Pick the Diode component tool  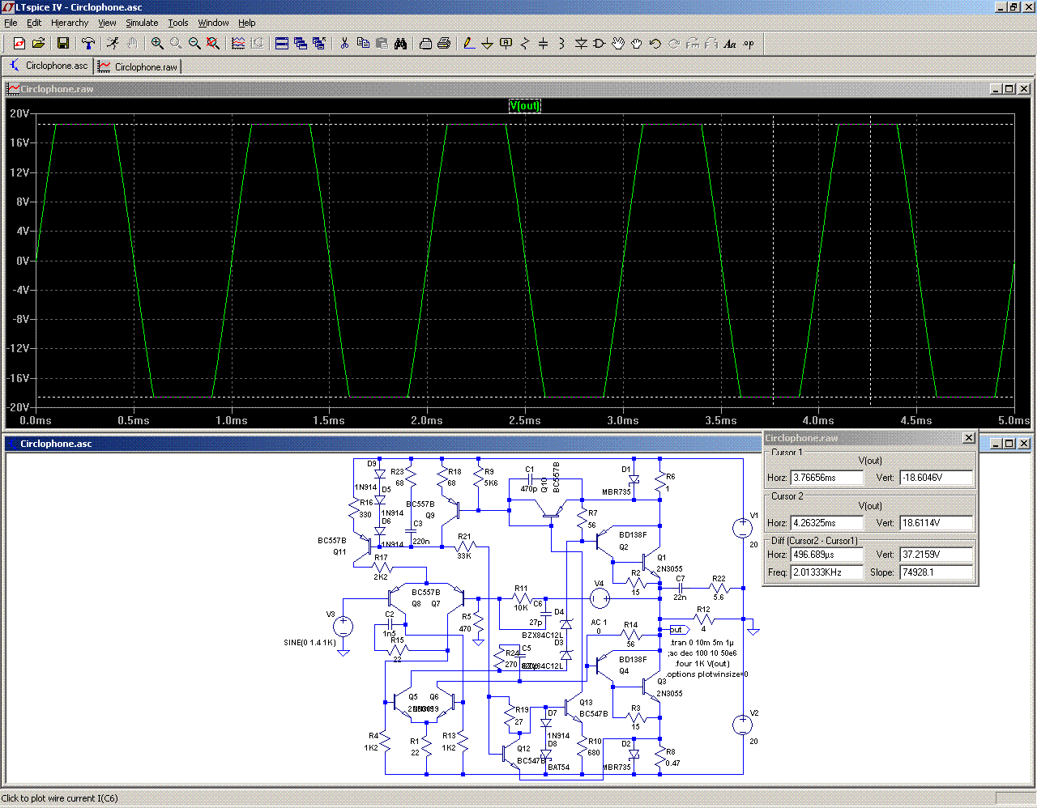(581, 44)
